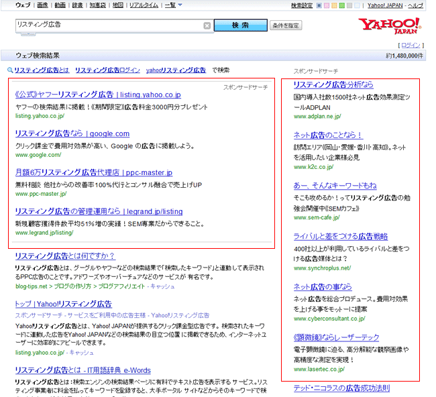436x397 pixels.
Task: Open the 《顕微鏡》ならレーザーテック sidebar ad
Action: [x=337, y=337]
